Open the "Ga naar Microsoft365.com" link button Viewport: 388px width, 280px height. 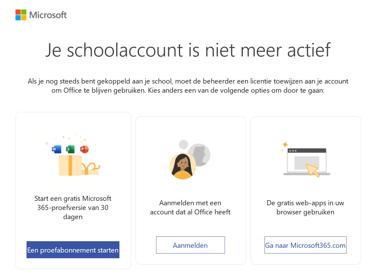(306, 245)
